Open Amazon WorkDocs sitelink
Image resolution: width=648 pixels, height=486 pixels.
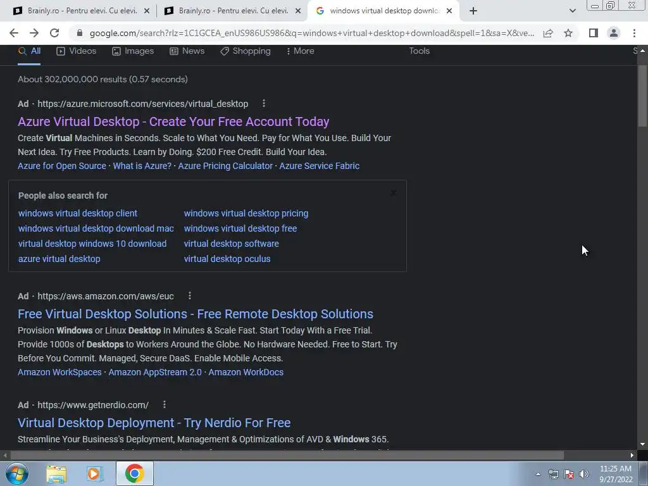coord(246,372)
